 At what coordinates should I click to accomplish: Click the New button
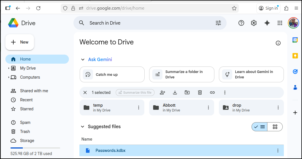pyautogui.click(x=20, y=42)
